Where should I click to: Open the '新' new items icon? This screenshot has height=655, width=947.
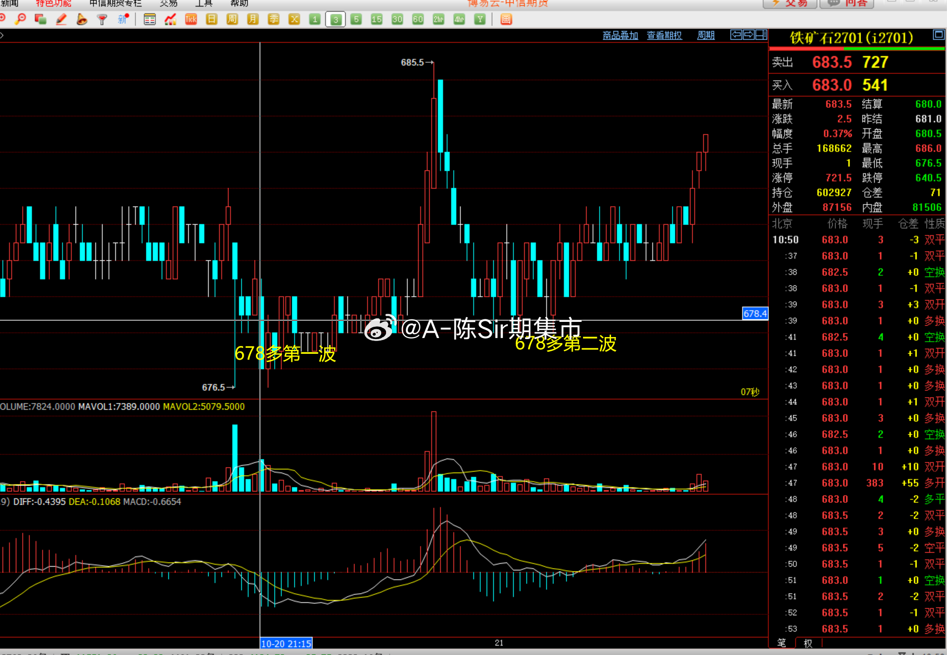tap(123, 19)
